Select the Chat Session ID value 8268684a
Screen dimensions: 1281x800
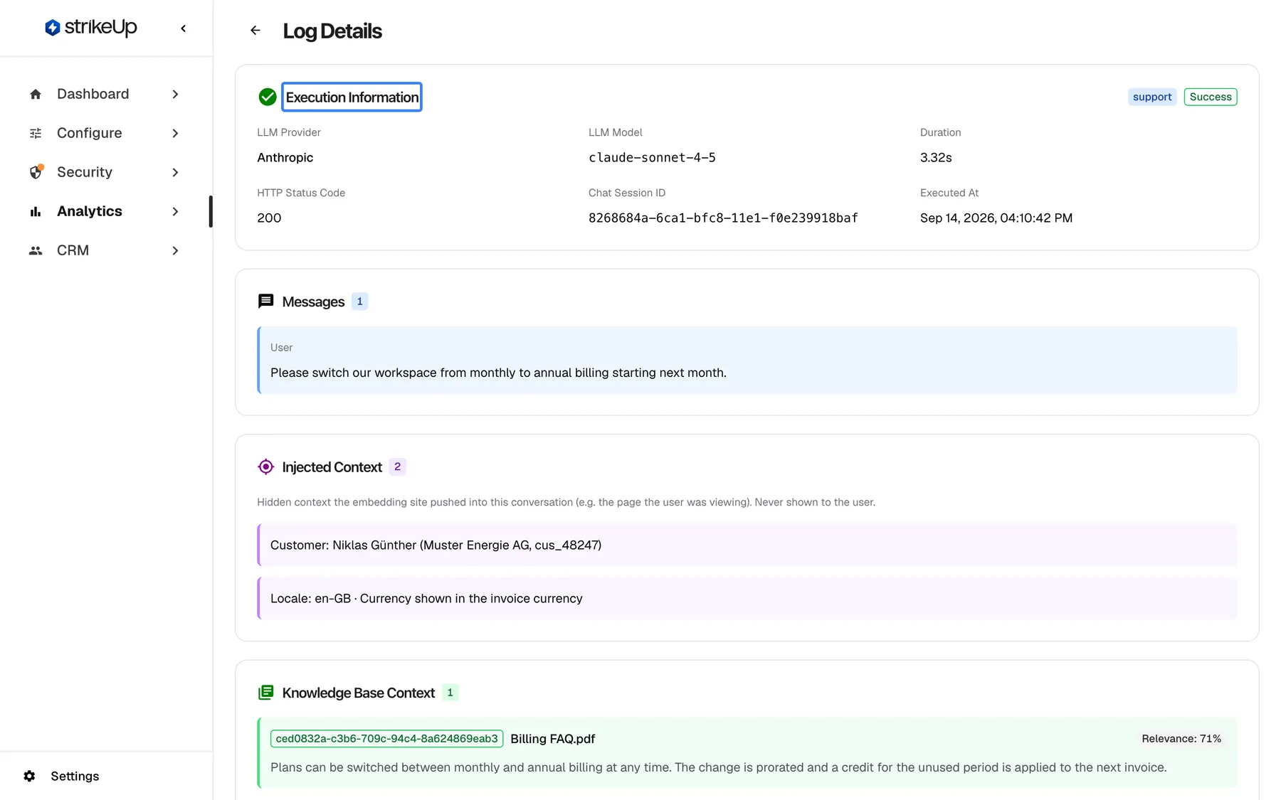point(723,218)
